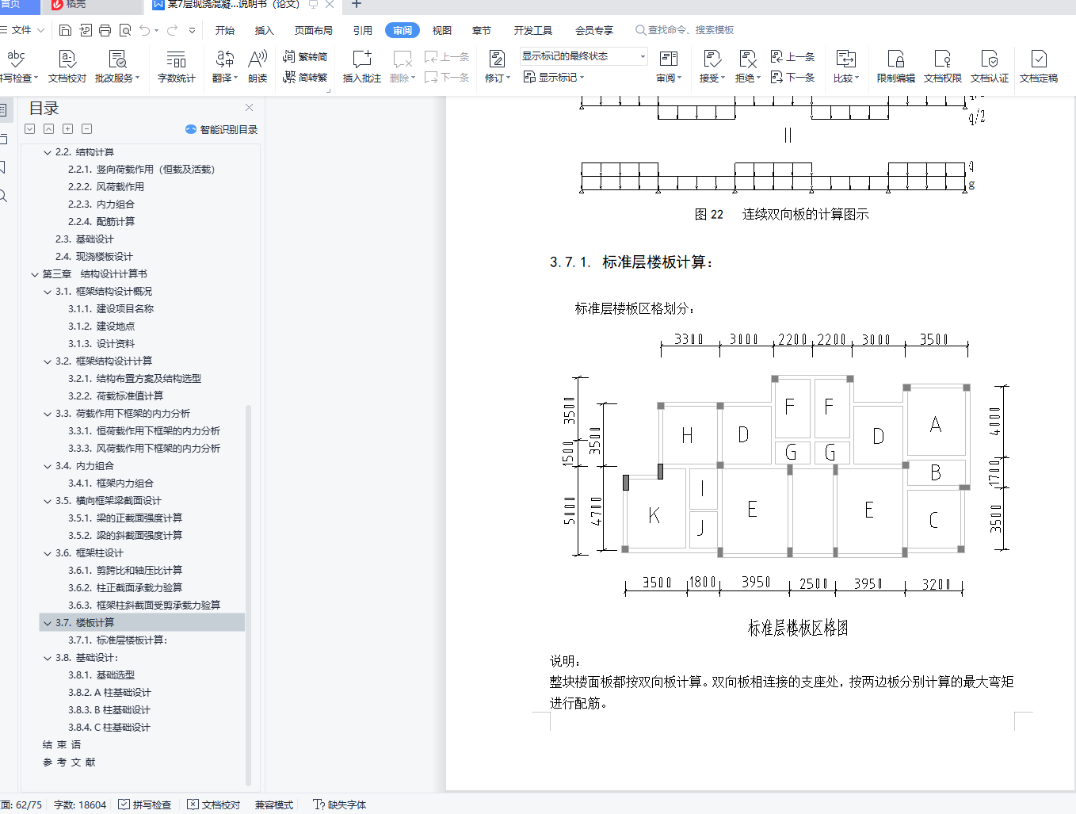Click 智能识别目录 in the outline pane
This screenshot has height=814, width=1076.
click(x=221, y=129)
